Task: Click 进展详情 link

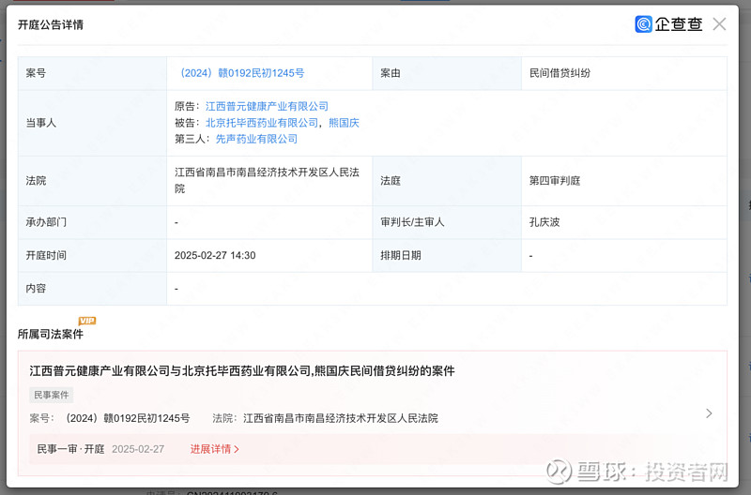Action: (x=215, y=449)
